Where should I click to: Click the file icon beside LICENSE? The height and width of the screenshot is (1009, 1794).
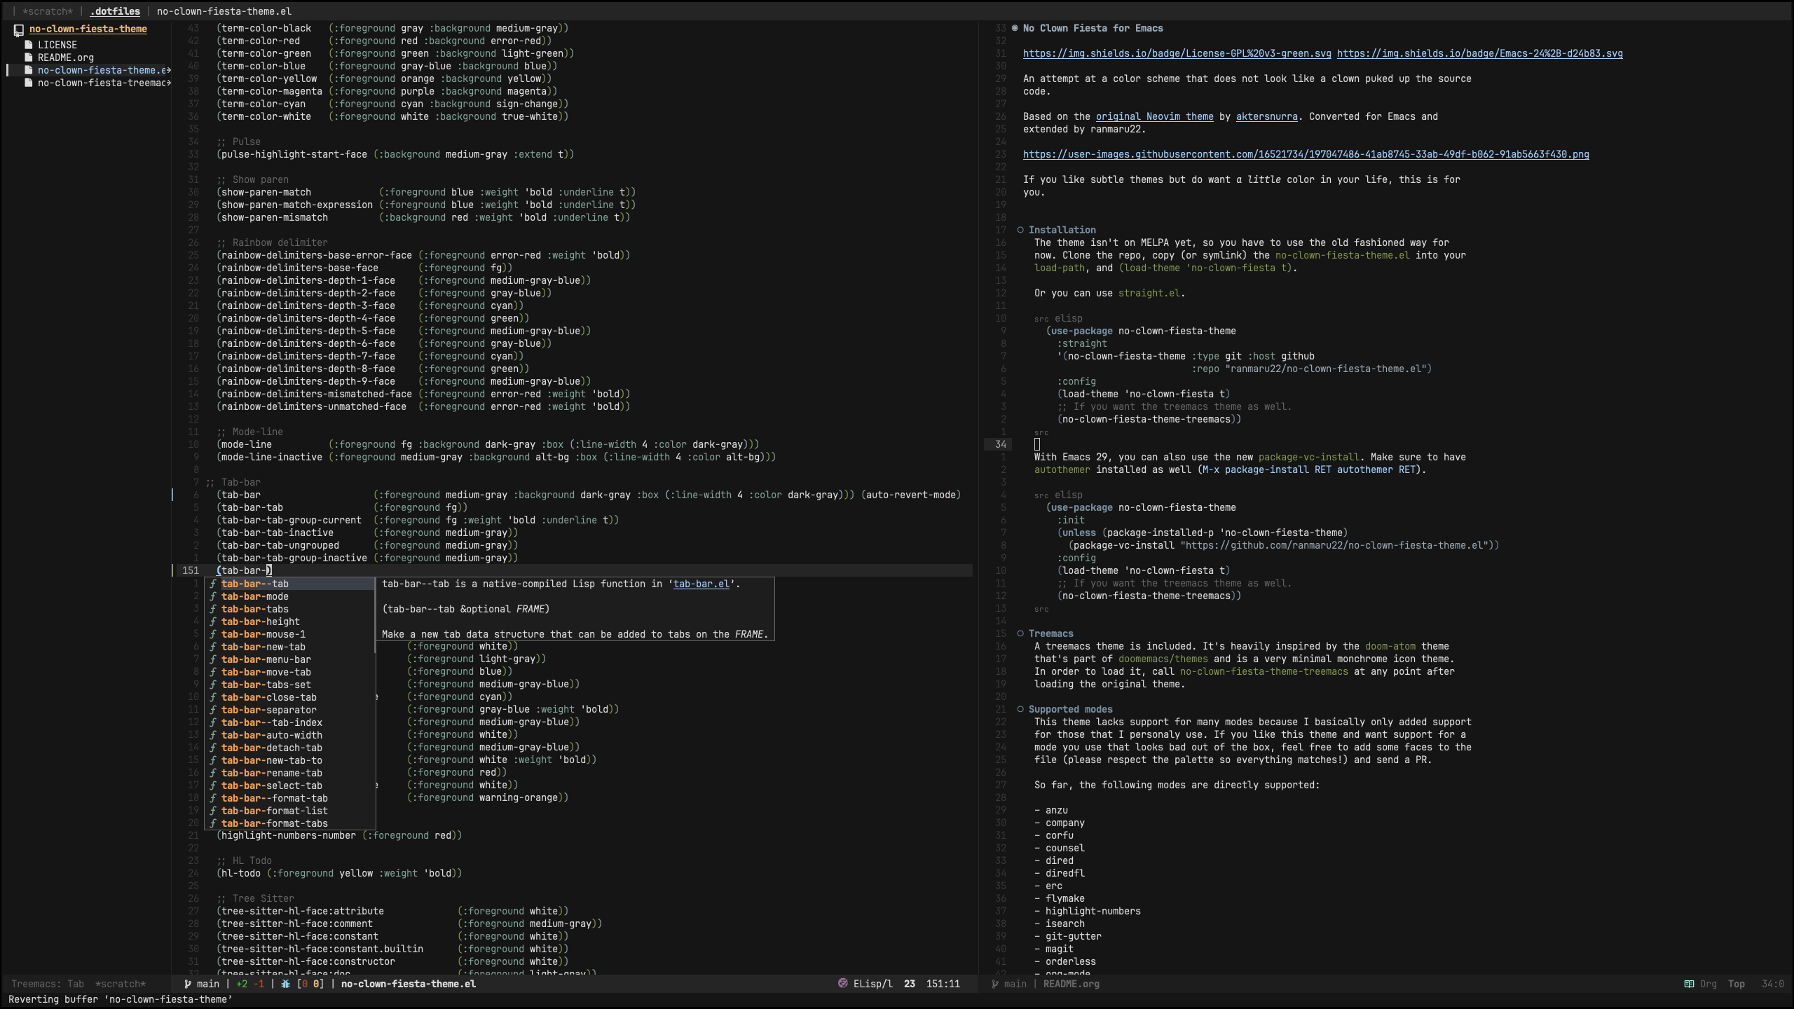point(29,44)
